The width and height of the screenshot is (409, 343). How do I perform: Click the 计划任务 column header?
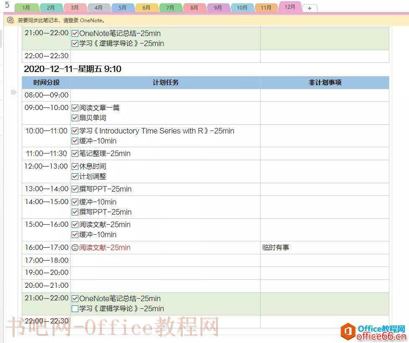(166, 82)
